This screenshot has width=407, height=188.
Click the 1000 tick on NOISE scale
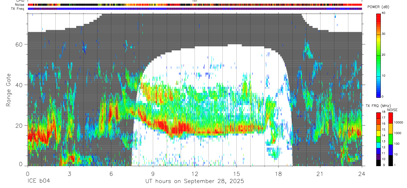[397, 133]
